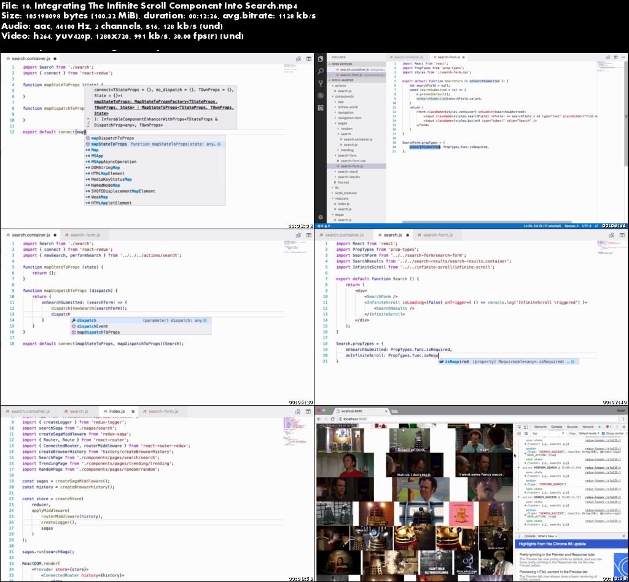Open the Debug view in the activity bar
The width and height of the screenshot is (629, 582).
[320, 95]
